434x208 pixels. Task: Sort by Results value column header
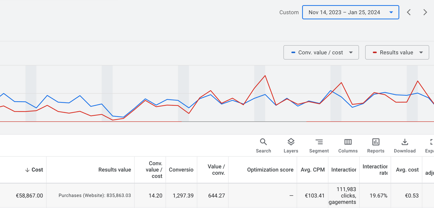coord(115,170)
